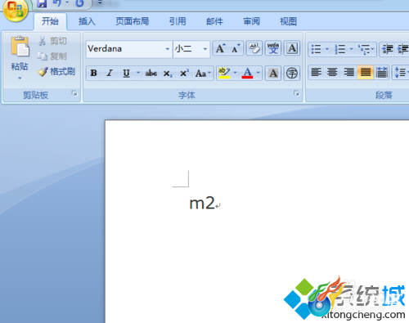Toggle strikethrough (abc) formatting
Screen dimensions: 409x323
pyautogui.click(x=151, y=73)
